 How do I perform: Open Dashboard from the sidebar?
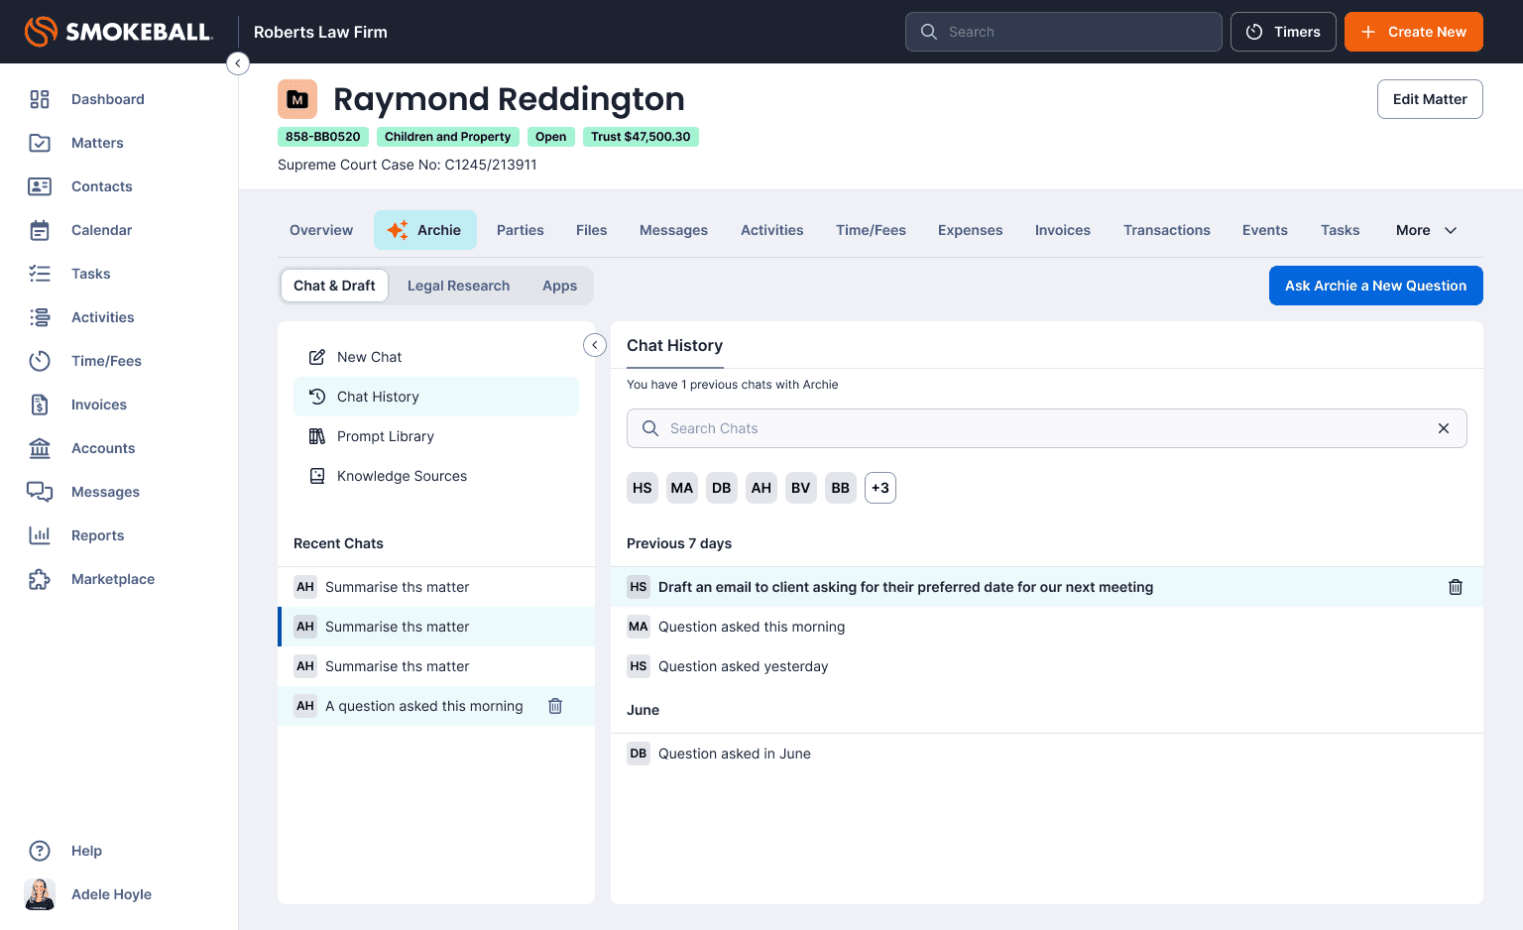[x=107, y=99]
